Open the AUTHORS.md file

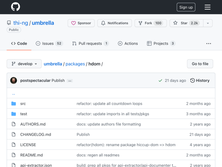click(33, 124)
